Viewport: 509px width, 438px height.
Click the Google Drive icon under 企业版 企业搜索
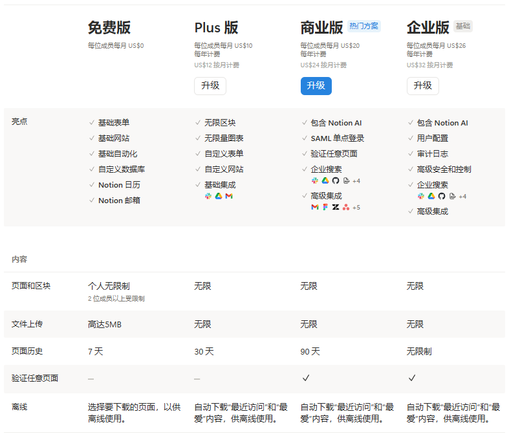click(x=431, y=196)
